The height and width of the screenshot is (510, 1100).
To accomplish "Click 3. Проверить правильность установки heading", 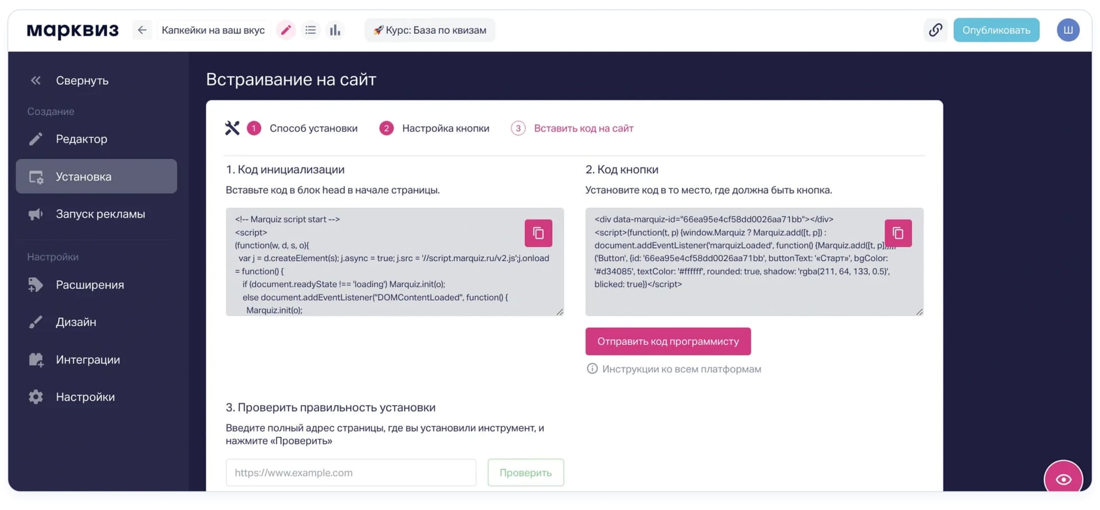I will point(331,407).
